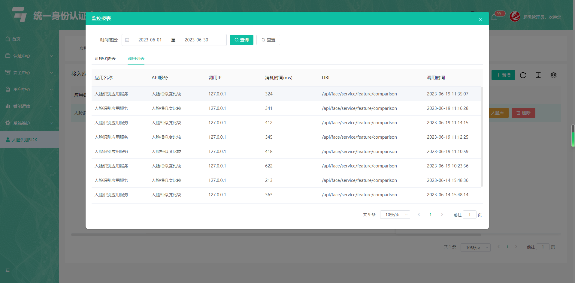Screen dimensions: 575x283
Task: Close the 监控报表 dialog
Action: coord(481,20)
